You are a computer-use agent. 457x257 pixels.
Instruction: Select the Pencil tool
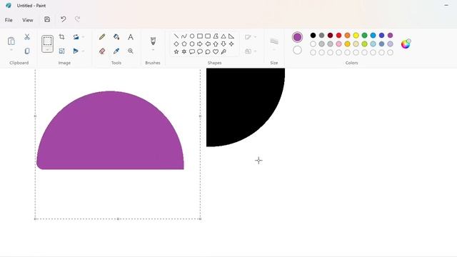tap(102, 37)
